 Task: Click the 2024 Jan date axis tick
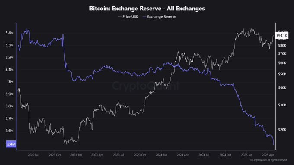161,155
